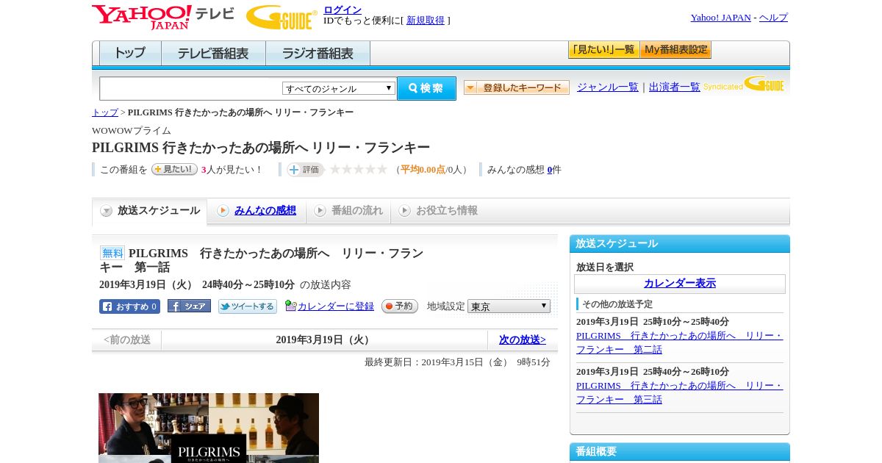The width and height of the screenshot is (882, 463).
Task: Click the カレンダーに登録 text link
Action: [x=336, y=306]
